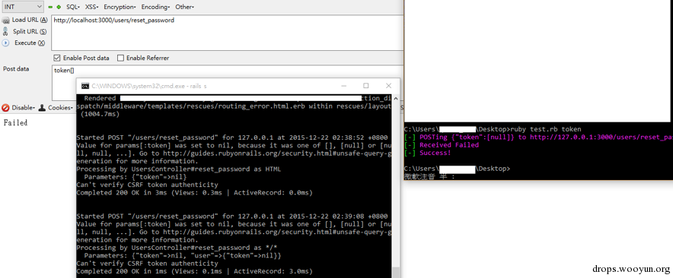Viewport: 673px width, 278px height.
Task: Uncheck Enable Post data checkbox
Action: point(56,58)
